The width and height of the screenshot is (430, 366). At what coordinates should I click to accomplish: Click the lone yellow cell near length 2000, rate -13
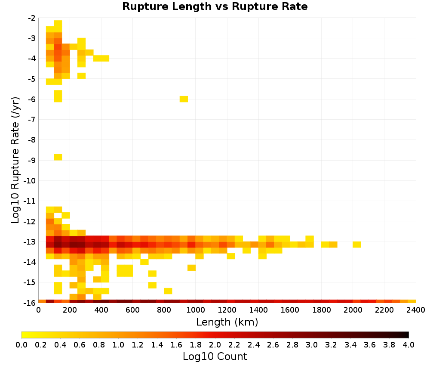[x=357, y=245]
